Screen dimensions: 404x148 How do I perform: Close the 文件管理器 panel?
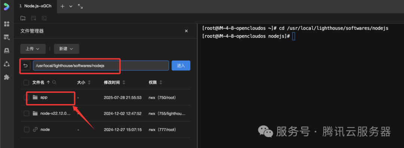coord(186,31)
